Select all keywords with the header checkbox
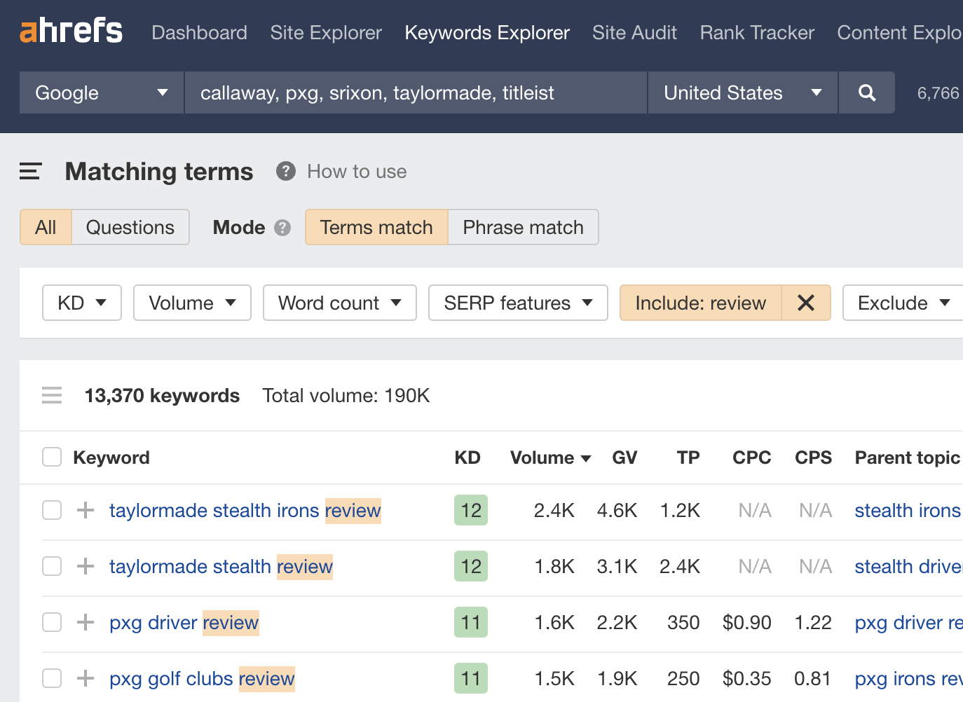Viewport: 963px width, 702px height. tap(51, 456)
